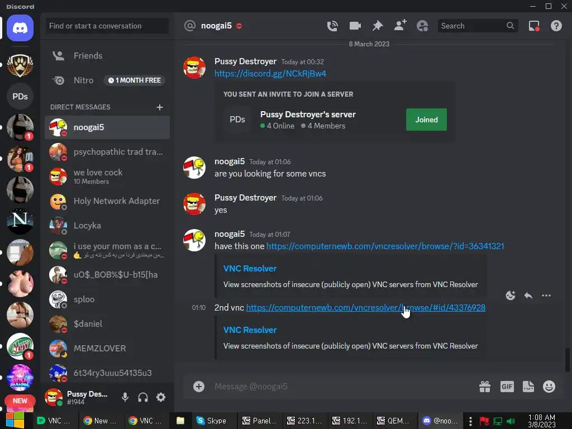Open the paw emblem server icon
Image resolution: width=572 pixels, height=429 pixels.
pyautogui.click(x=20, y=65)
